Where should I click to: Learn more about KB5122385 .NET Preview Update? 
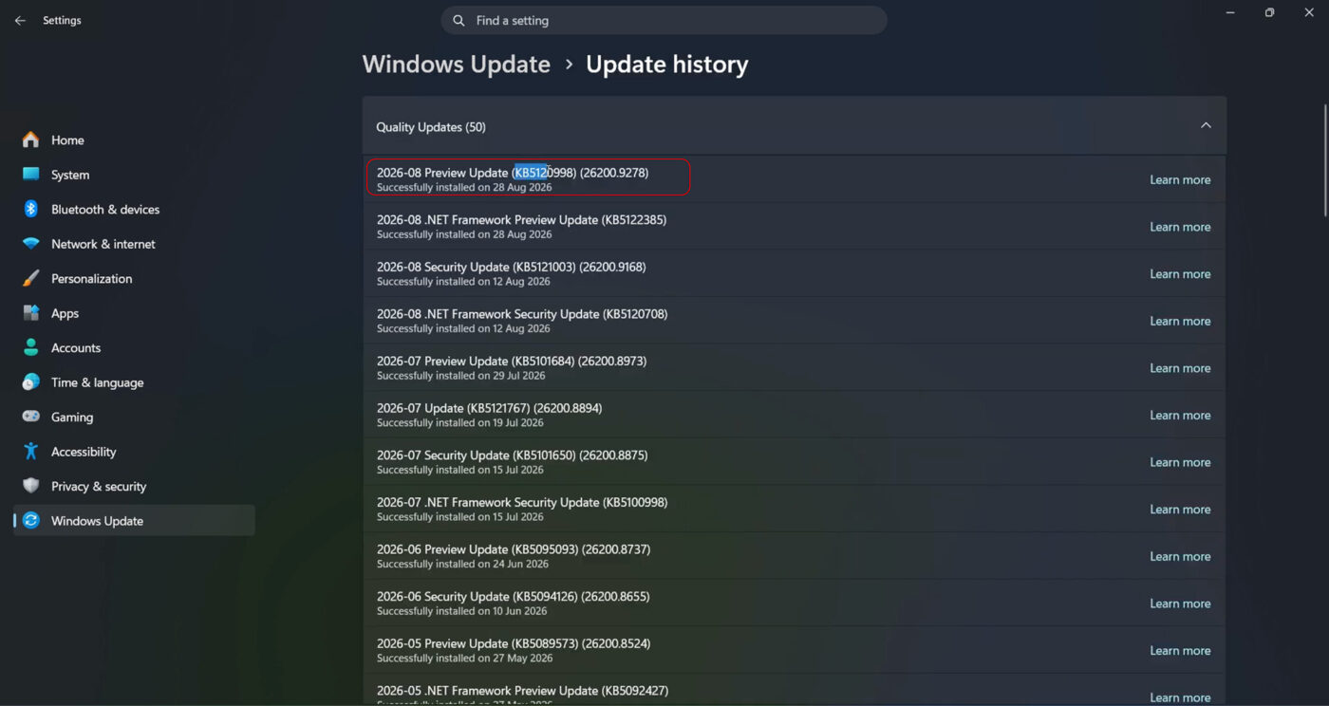tap(1180, 227)
